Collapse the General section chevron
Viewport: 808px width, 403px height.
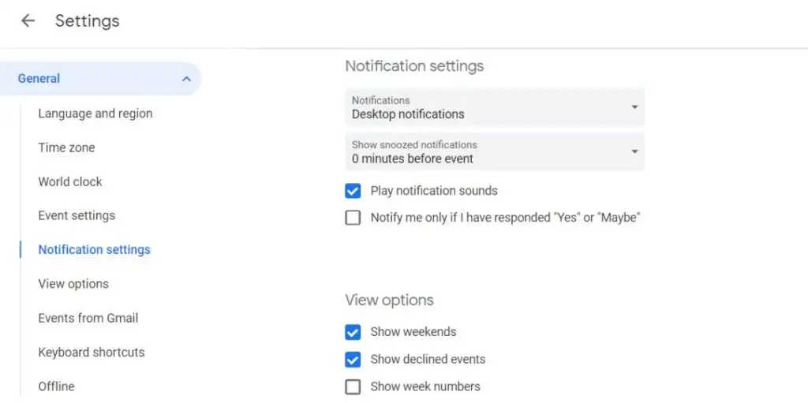pyautogui.click(x=186, y=79)
